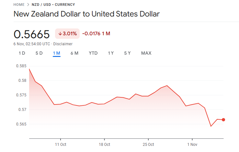Image resolution: width=239 pixels, height=152 pixels.
Task: Click the down arrow icon in badge
Action: pos(60,33)
